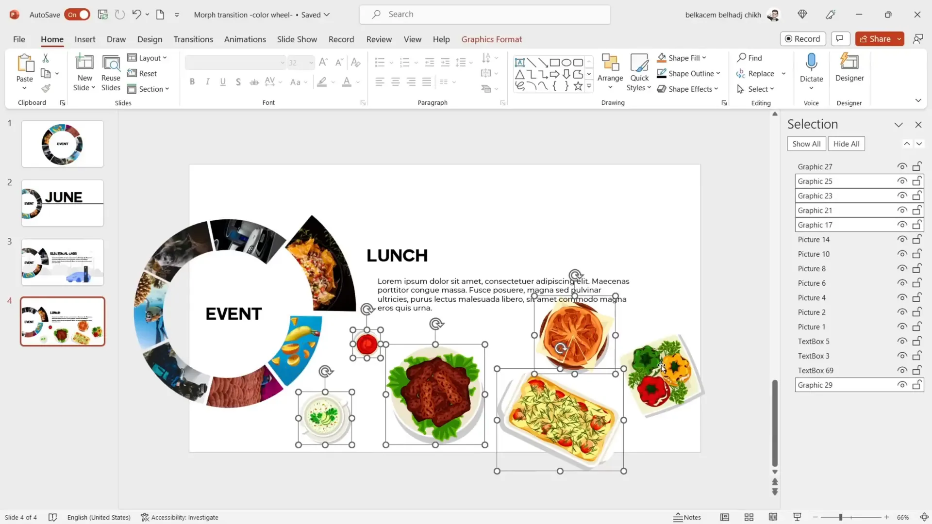Switch to Graphics Format tab

[491, 39]
